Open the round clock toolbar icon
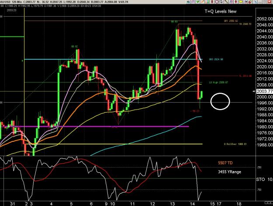This screenshot has height=206, width=273. click(x=217, y=2)
